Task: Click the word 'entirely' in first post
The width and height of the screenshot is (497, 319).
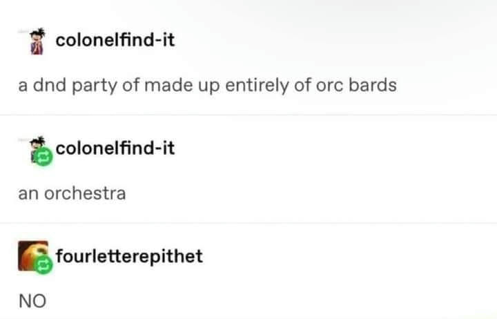Action: [x=257, y=86]
